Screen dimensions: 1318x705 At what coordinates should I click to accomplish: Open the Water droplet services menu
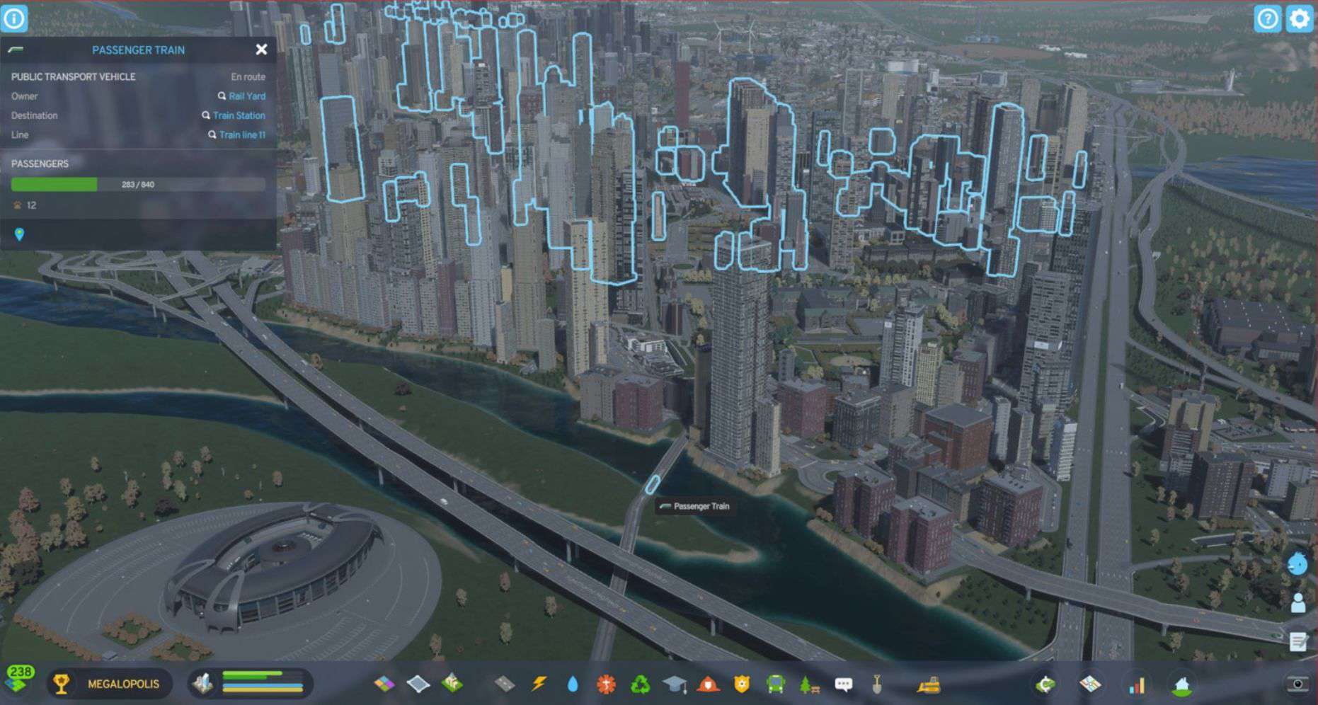[572, 684]
